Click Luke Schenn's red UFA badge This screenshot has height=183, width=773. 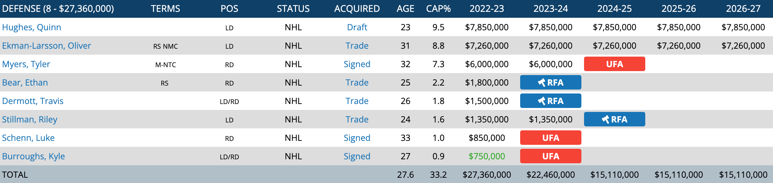coord(550,138)
